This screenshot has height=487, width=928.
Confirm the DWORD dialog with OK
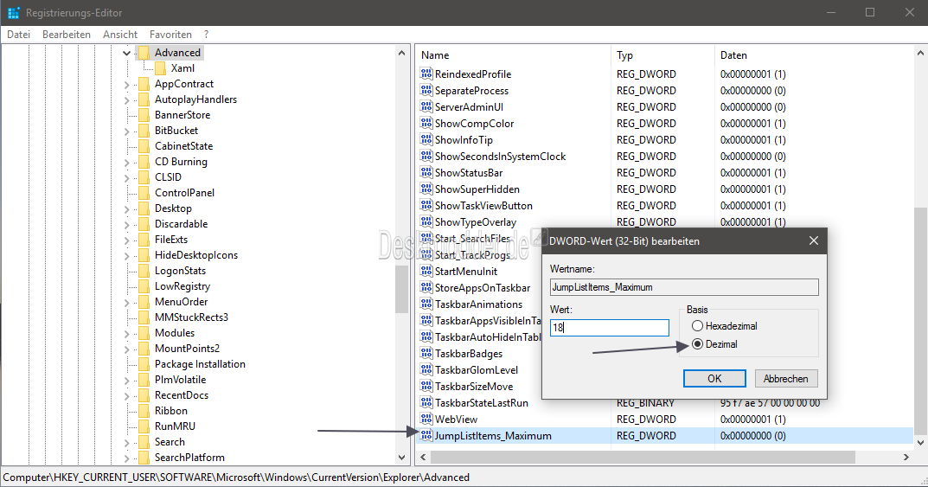point(714,378)
